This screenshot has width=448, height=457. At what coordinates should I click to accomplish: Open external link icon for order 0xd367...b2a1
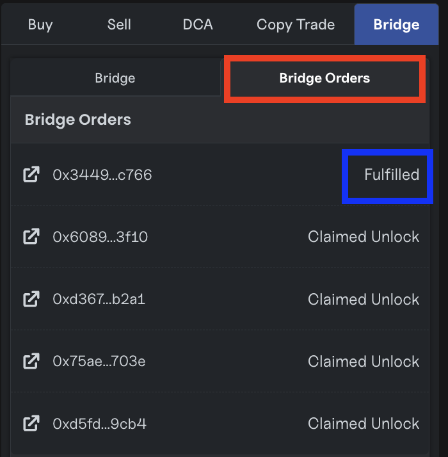31,299
